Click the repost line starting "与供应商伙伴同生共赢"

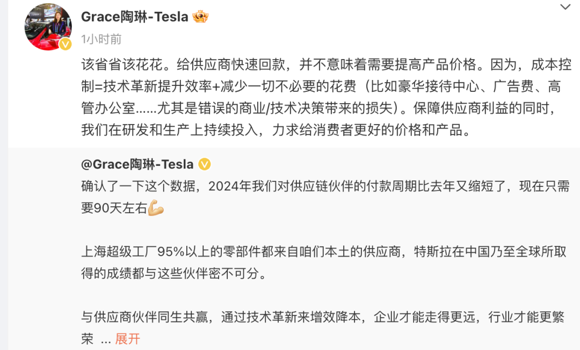point(323,317)
